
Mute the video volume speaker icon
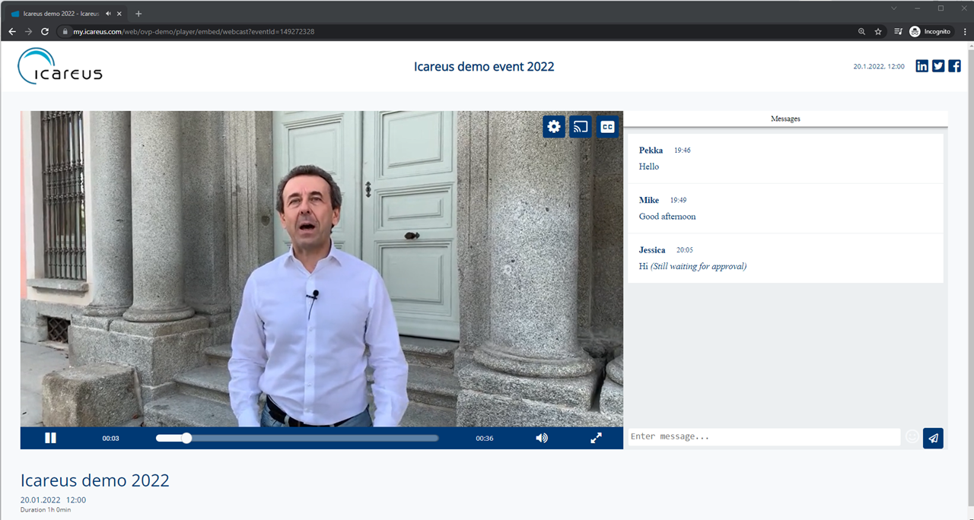point(541,438)
